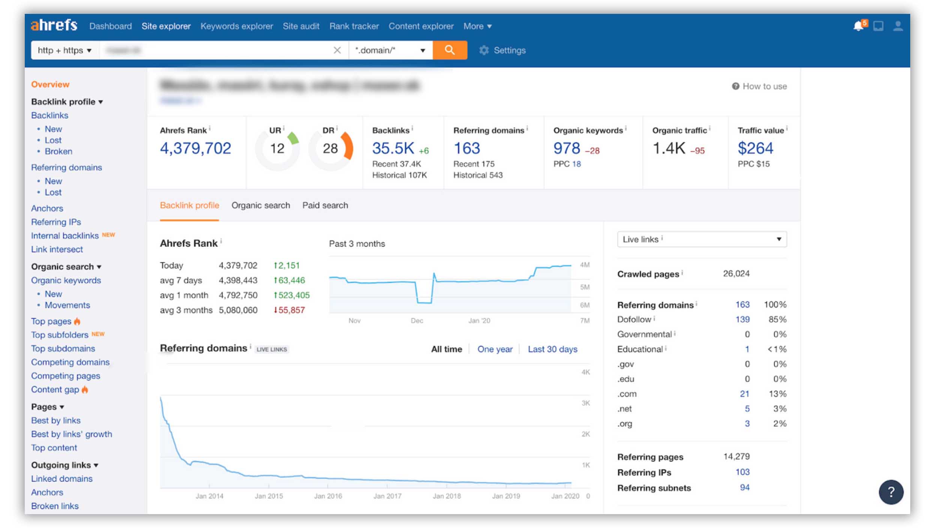Click the Settings gear icon
This screenshot has height=528, width=935.
[484, 50]
